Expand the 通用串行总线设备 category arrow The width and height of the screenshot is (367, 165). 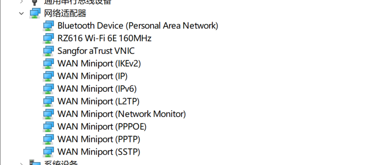tap(21, 2)
